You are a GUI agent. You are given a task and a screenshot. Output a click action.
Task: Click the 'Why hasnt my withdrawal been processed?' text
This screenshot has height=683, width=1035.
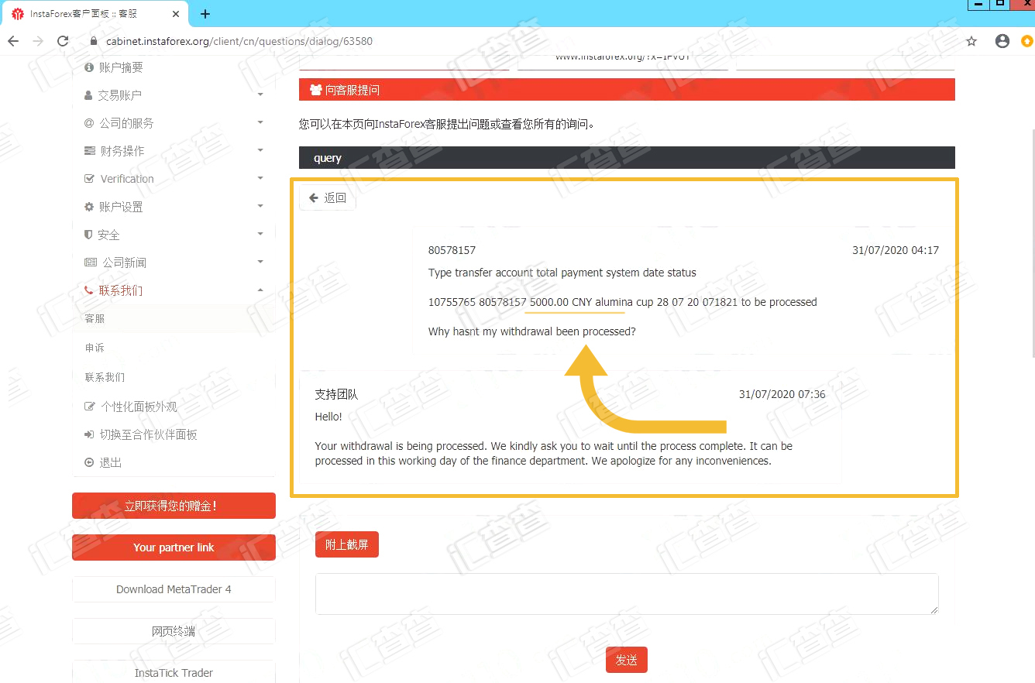[531, 331]
